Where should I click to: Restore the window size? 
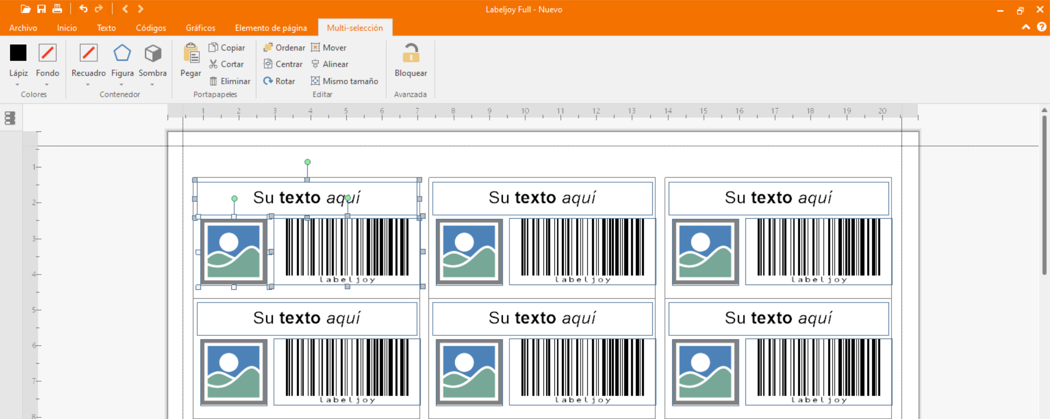pyautogui.click(x=1020, y=10)
